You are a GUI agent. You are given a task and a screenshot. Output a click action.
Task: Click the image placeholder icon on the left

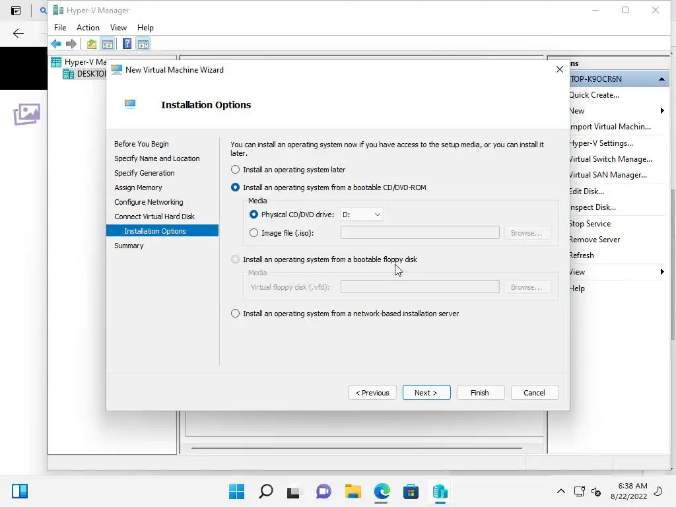pos(26,114)
